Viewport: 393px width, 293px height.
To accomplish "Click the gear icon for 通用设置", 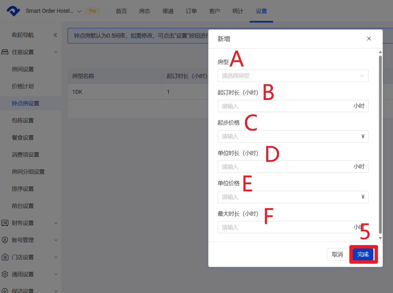I will tap(5, 274).
